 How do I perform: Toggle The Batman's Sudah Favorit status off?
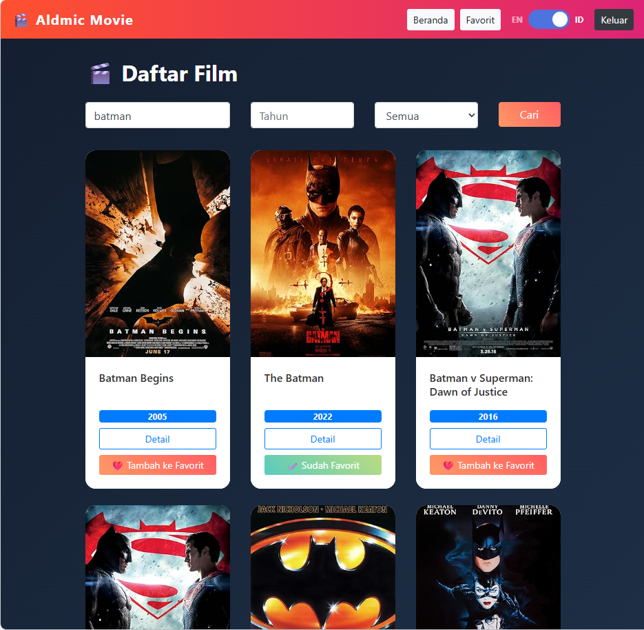tap(323, 465)
